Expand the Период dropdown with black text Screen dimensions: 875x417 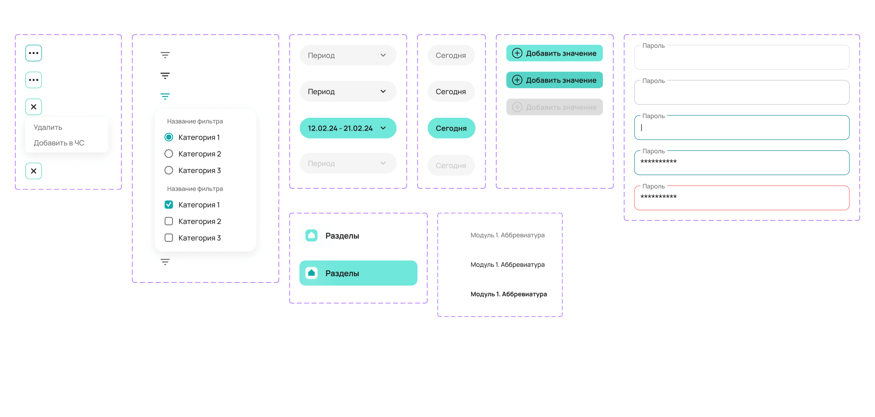[348, 92]
